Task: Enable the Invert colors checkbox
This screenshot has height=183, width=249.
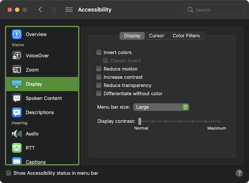Action: pos(99,52)
